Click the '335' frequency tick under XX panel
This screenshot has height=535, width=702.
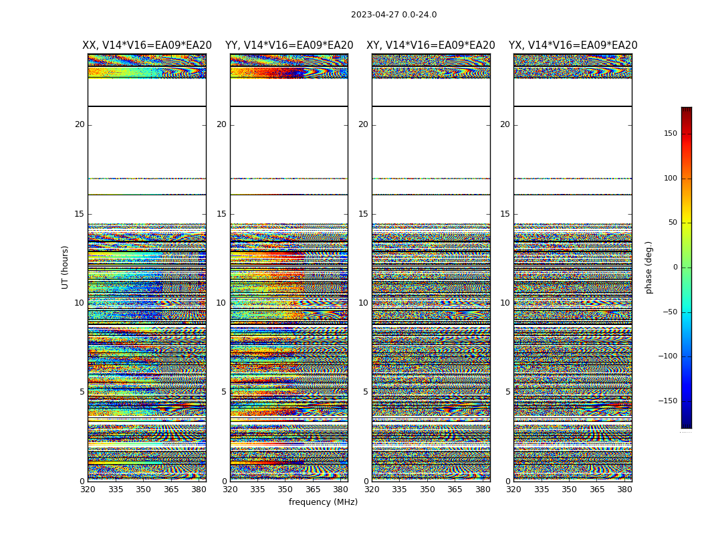click(116, 490)
